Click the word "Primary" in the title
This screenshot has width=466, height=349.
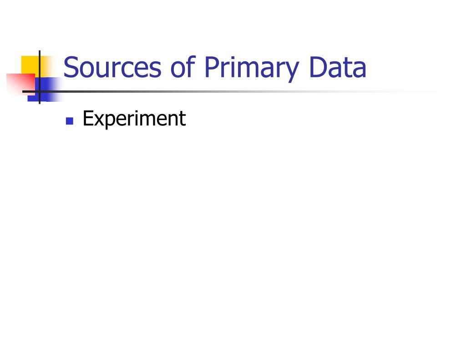click(251, 69)
